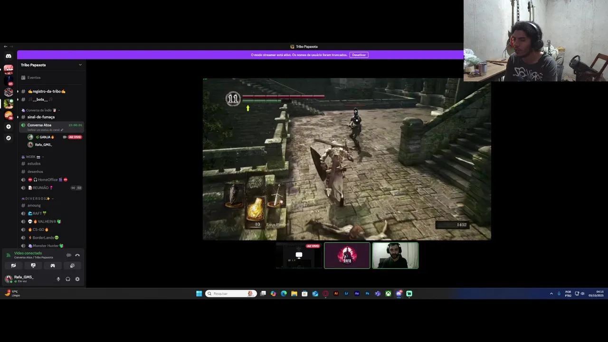Screen dimensions: 608x342
Task: Toggle camera in the voice panel
Action: click(x=13, y=266)
